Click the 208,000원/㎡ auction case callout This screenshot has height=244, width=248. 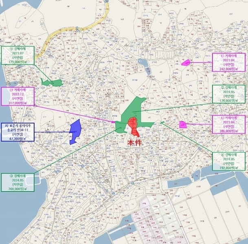18,182
